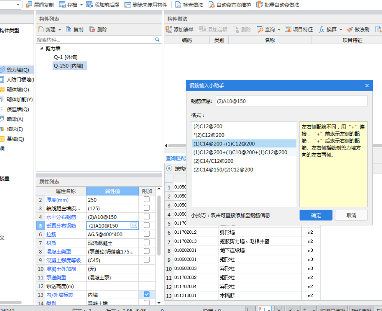382x311 pixels.
Task: Collapse the 剪力墙 tree node
Action: [x=41, y=48]
